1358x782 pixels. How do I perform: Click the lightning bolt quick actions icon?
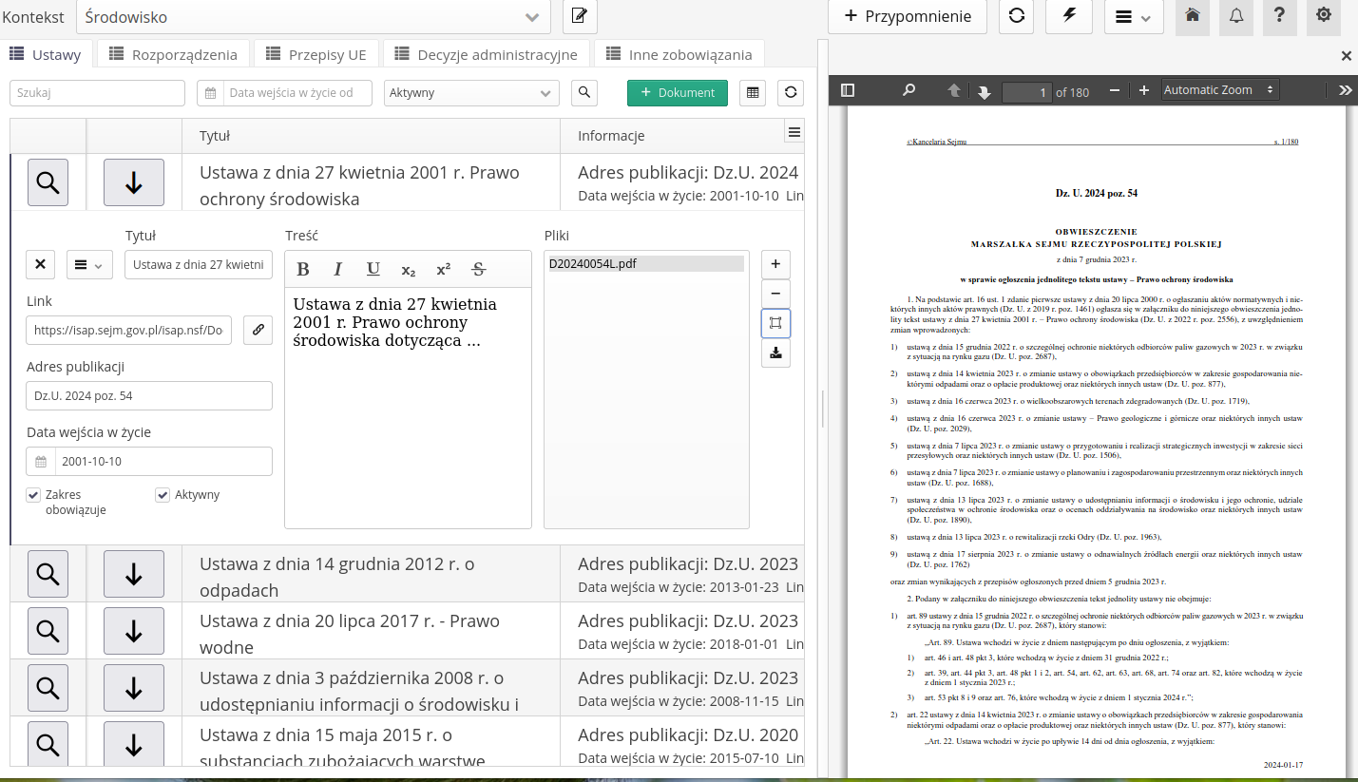click(x=1068, y=16)
